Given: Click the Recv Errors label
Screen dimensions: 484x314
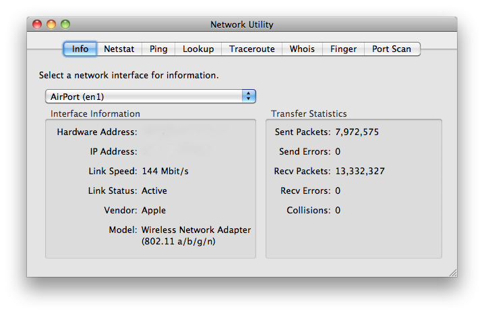Looking at the screenshot, I should [305, 190].
